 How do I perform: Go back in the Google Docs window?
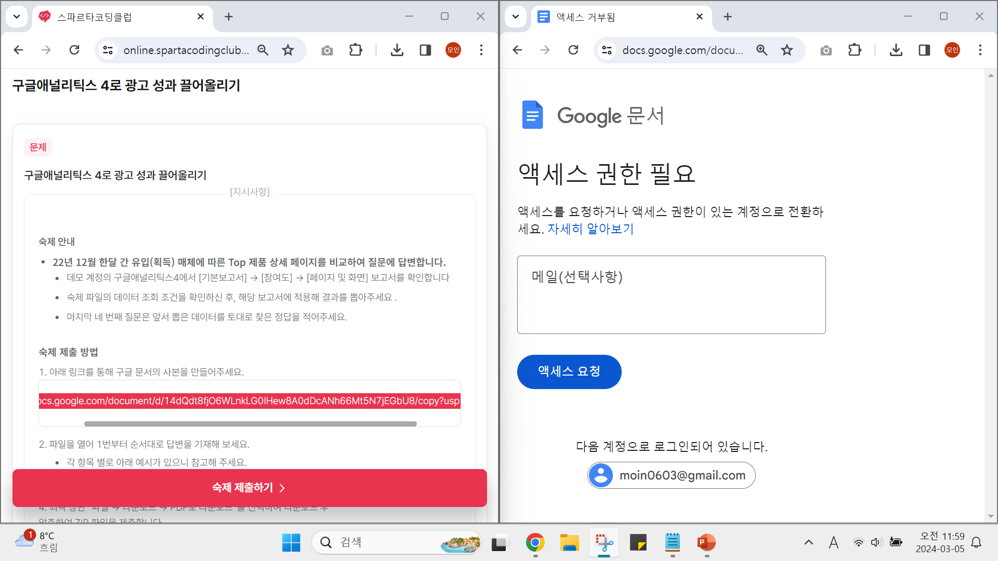pyautogui.click(x=517, y=50)
